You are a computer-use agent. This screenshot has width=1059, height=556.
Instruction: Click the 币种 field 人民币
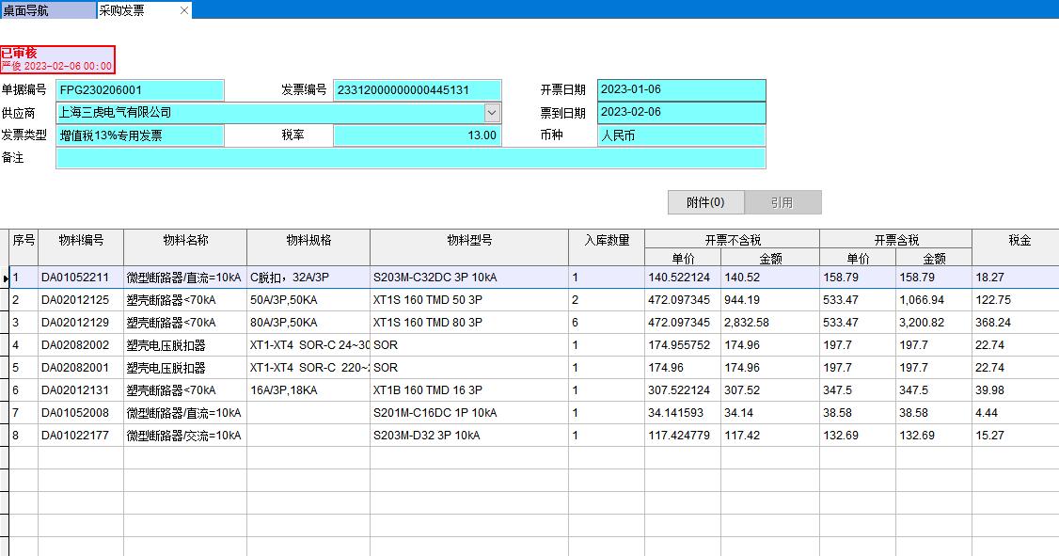(681, 135)
